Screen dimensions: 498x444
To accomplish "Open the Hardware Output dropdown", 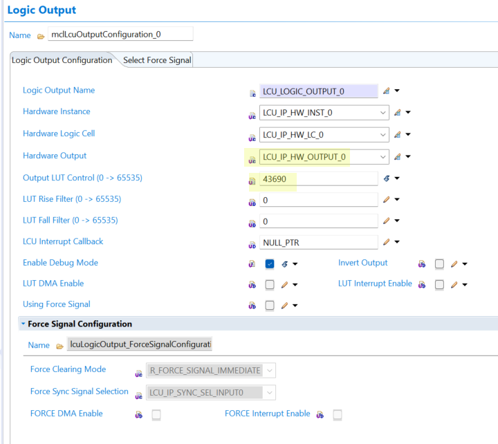I will (384, 157).
